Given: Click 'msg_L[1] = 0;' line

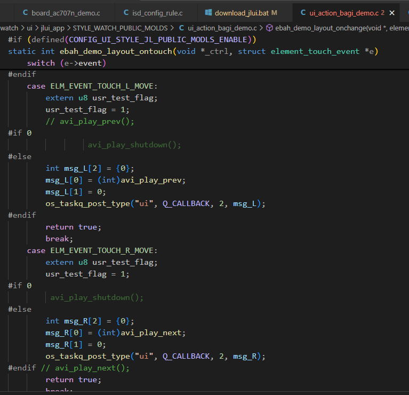Looking at the screenshot, I should coord(76,192).
